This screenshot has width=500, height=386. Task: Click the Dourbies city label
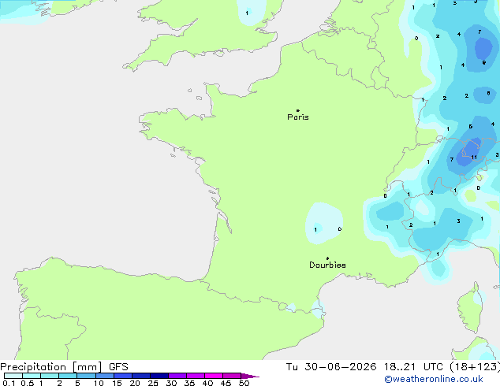point(327,265)
